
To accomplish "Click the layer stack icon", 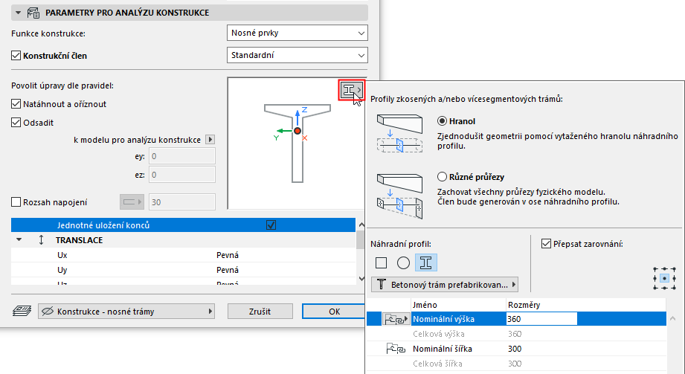I will pos(22,311).
